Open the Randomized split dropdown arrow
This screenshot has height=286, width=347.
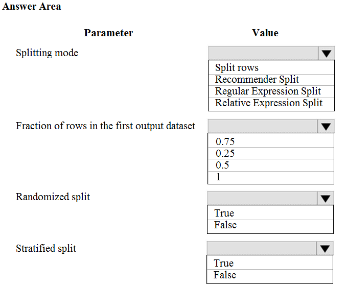(326, 198)
